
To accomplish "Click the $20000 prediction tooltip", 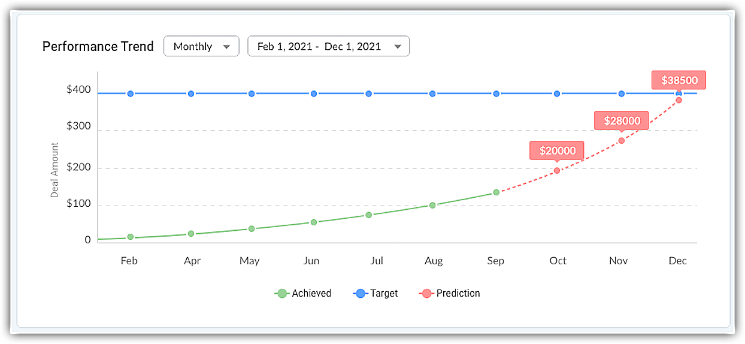I will click(557, 151).
